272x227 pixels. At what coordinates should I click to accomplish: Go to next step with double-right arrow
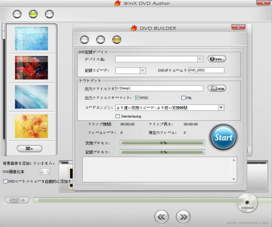[x=183, y=217]
